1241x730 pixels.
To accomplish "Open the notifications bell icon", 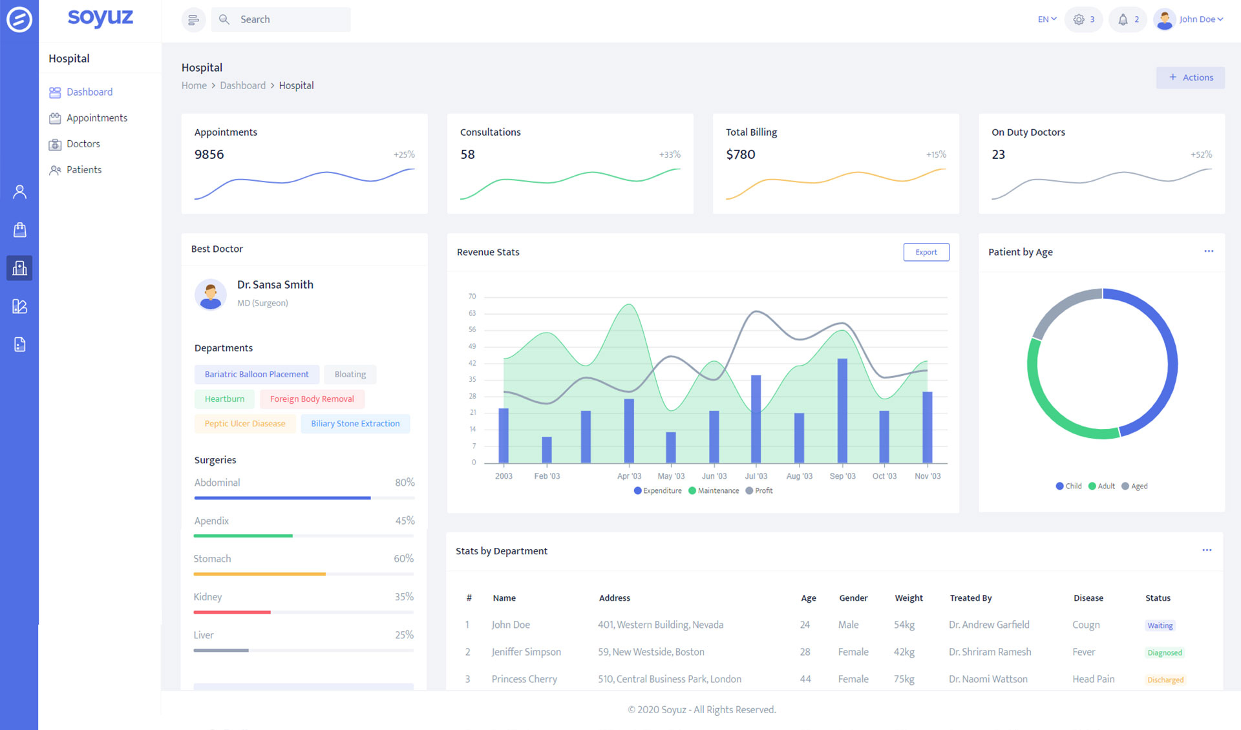I will [1123, 19].
